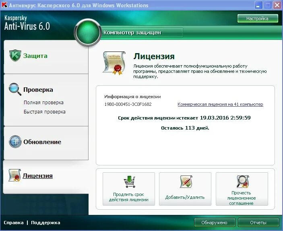Viewport: 283px width, 231px height.
Task: Click license key 19B0-000451-3C0F1682
Action: 128,104
